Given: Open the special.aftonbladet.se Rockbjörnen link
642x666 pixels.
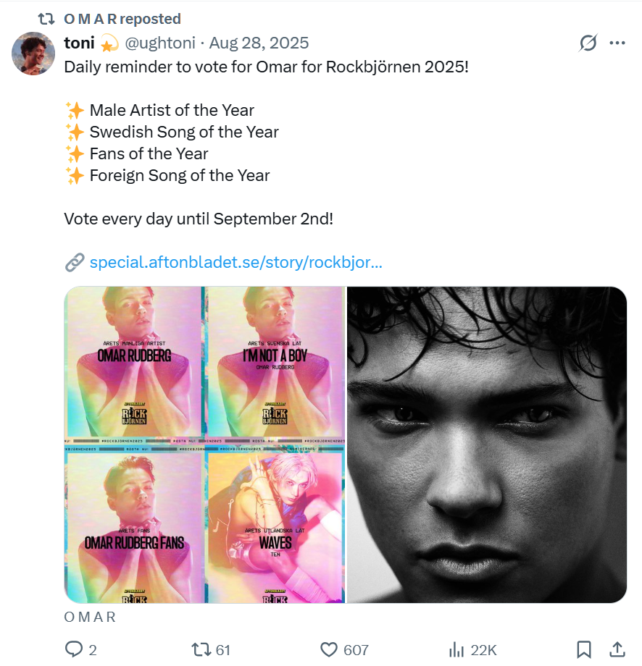Looking at the screenshot, I should 235,262.
